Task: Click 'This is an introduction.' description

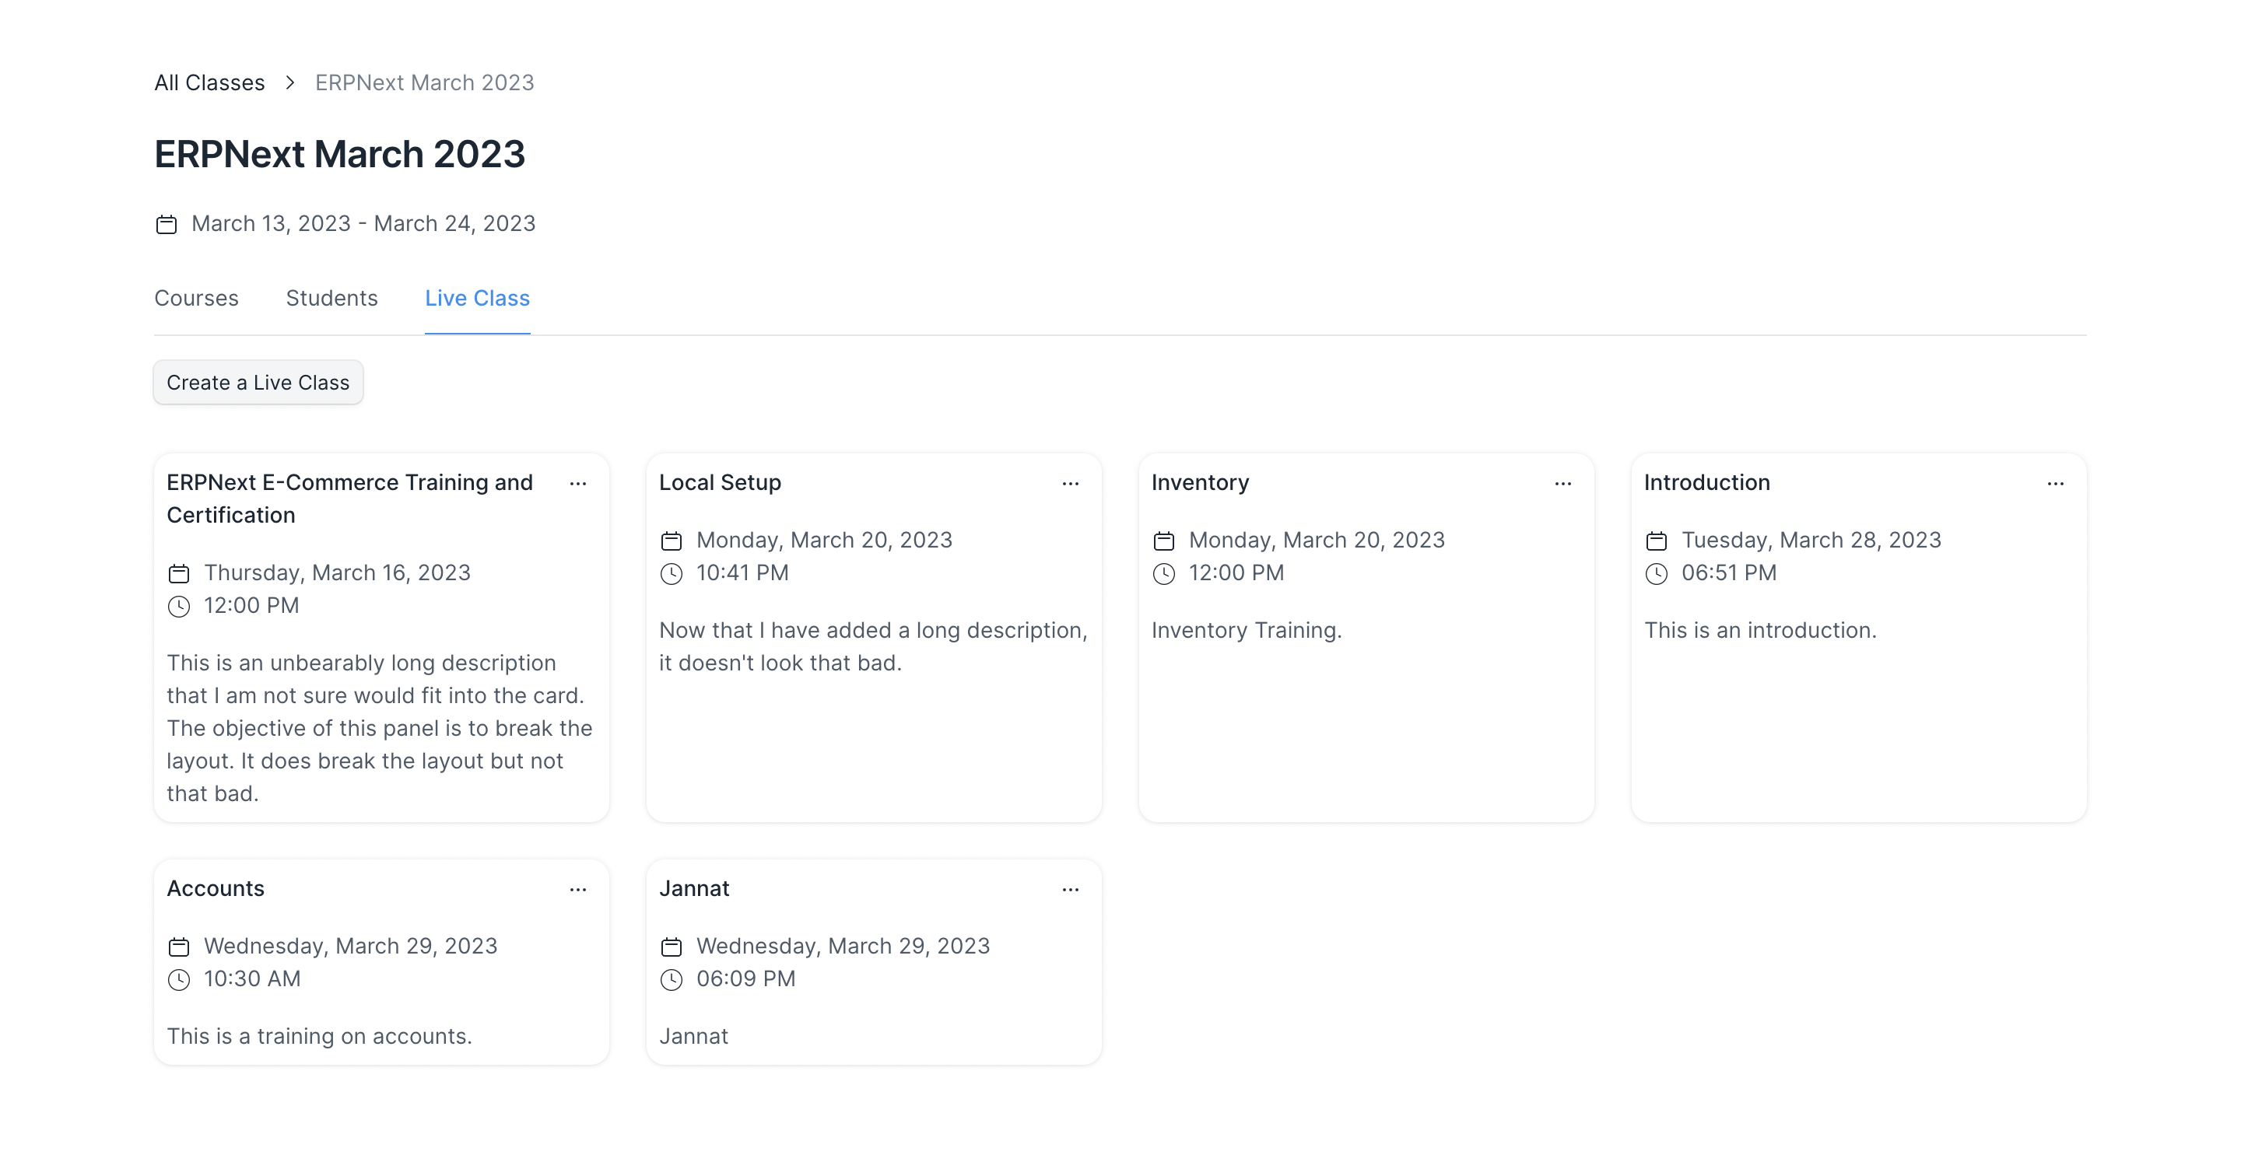Action: click(x=1760, y=631)
